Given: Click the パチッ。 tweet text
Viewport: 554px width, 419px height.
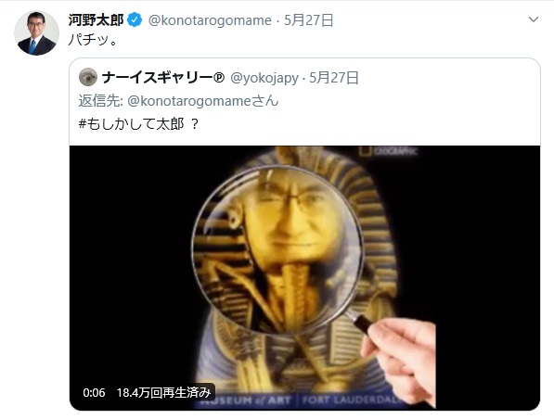Looking at the screenshot, I should (93, 40).
